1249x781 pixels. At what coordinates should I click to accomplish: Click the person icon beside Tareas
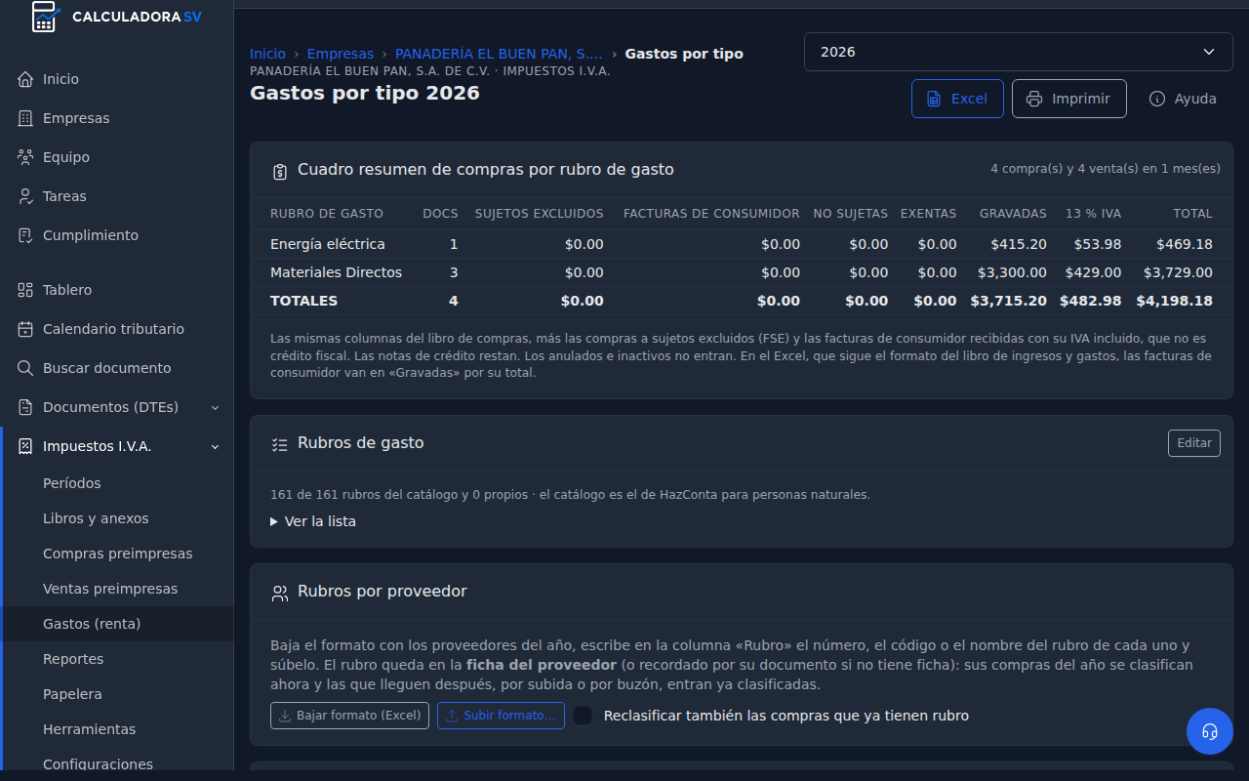[x=25, y=196]
